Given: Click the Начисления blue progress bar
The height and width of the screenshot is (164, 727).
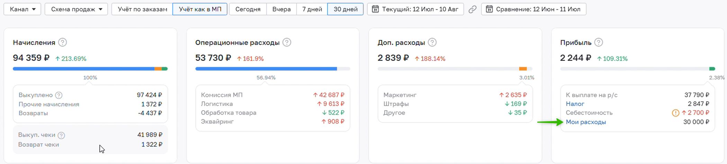Looking at the screenshot, I should coord(83,69).
